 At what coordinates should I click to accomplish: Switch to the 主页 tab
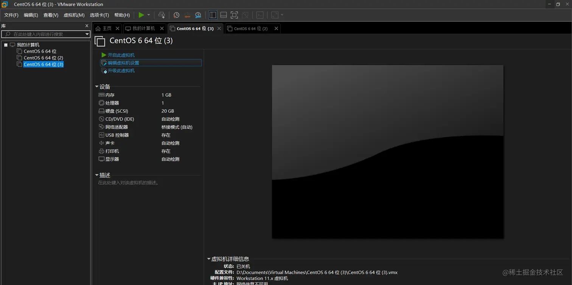[107, 28]
